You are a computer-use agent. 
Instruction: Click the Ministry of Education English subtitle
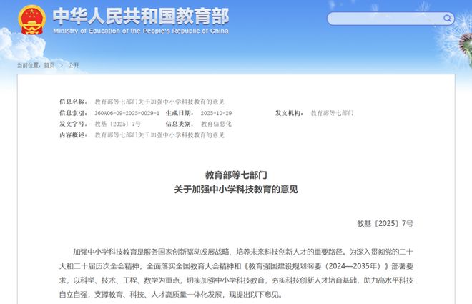coord(141,31)
